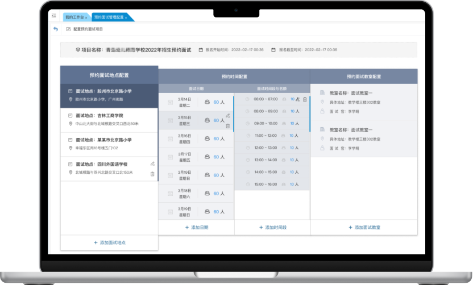Image resolution: width=473 pixels, height=285 pixels.
Task: Close the 预约面试管理配置 tab
Action: pyautogui.click(x=126, y=18)
